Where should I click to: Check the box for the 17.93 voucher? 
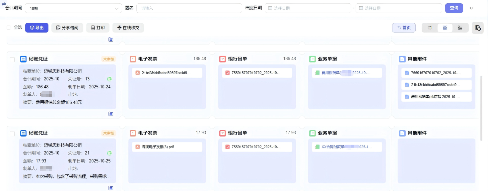point(12,134)
